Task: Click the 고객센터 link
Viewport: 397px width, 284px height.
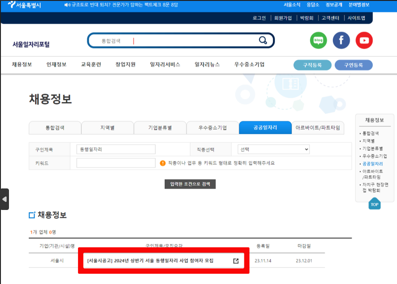Action: 331,18
